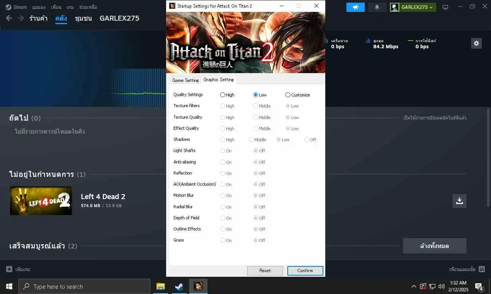This screenshot has height=294, width=491.
Task: Click Steam taskbar icon
Action: [x=179, y=286]
